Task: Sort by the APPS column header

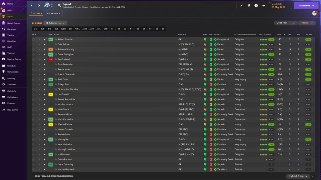Action: (x=279, y=34)
